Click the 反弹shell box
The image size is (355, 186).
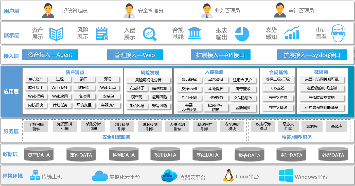click(189, 89)
